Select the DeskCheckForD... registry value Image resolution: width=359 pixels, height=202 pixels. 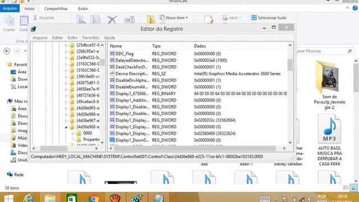(132, 67)
